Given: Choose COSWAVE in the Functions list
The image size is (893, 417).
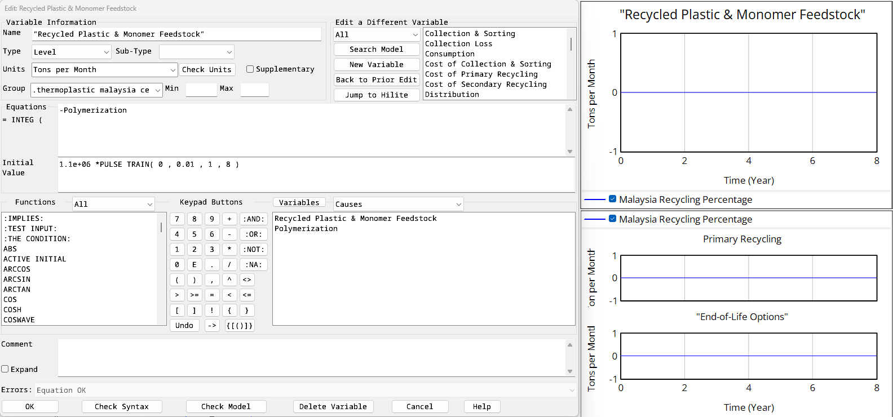Looking at the screenshot, I should (19, 320).
